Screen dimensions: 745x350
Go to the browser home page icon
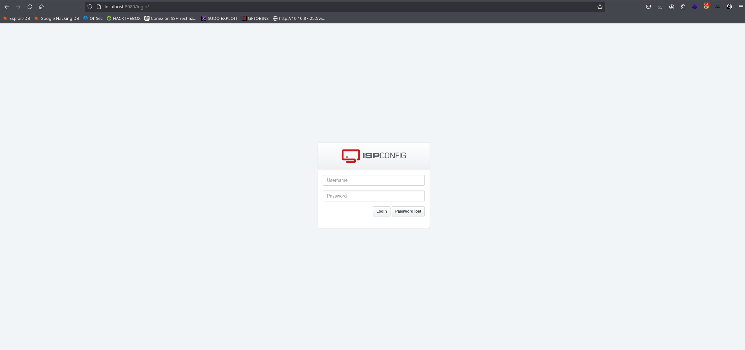(41, 7)
